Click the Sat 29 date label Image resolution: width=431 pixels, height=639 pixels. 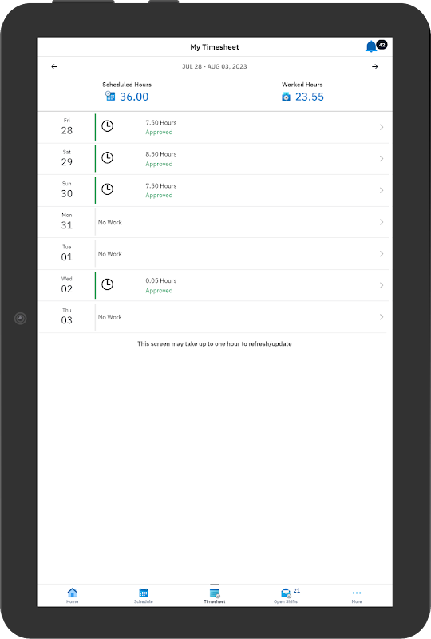click(x=67, y=158)
